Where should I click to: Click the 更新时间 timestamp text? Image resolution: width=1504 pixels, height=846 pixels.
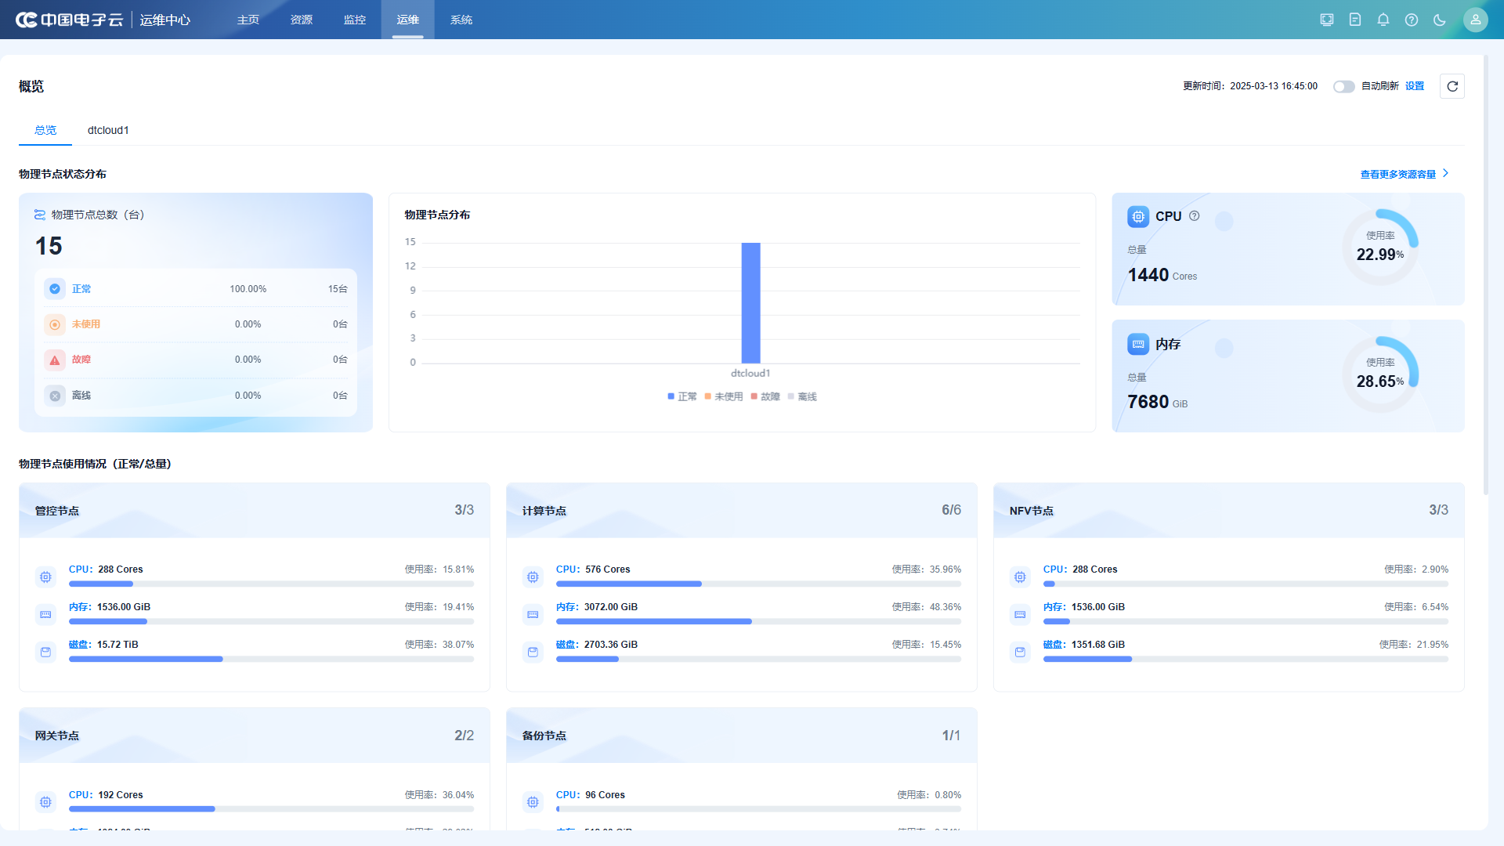pos(1250,86)
